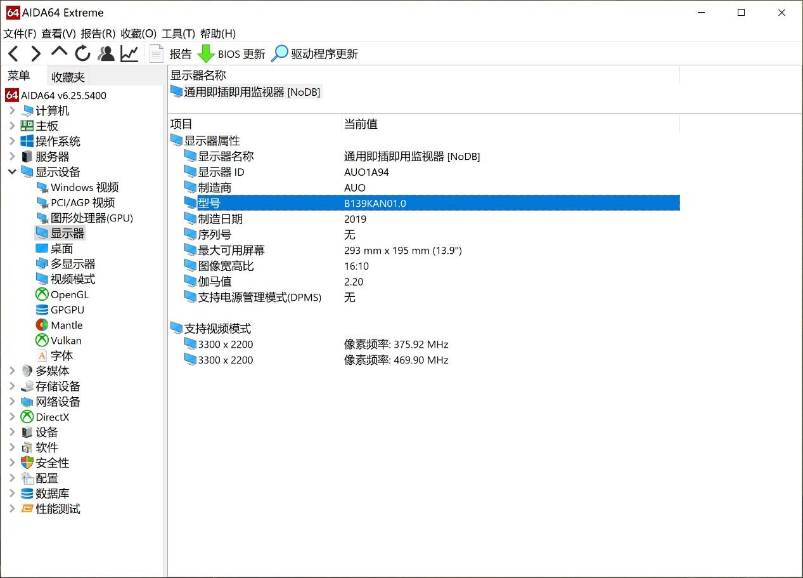Go up one level with the Up arrow
The height and width of the screenshot is (578, 803).
[59, 53]
